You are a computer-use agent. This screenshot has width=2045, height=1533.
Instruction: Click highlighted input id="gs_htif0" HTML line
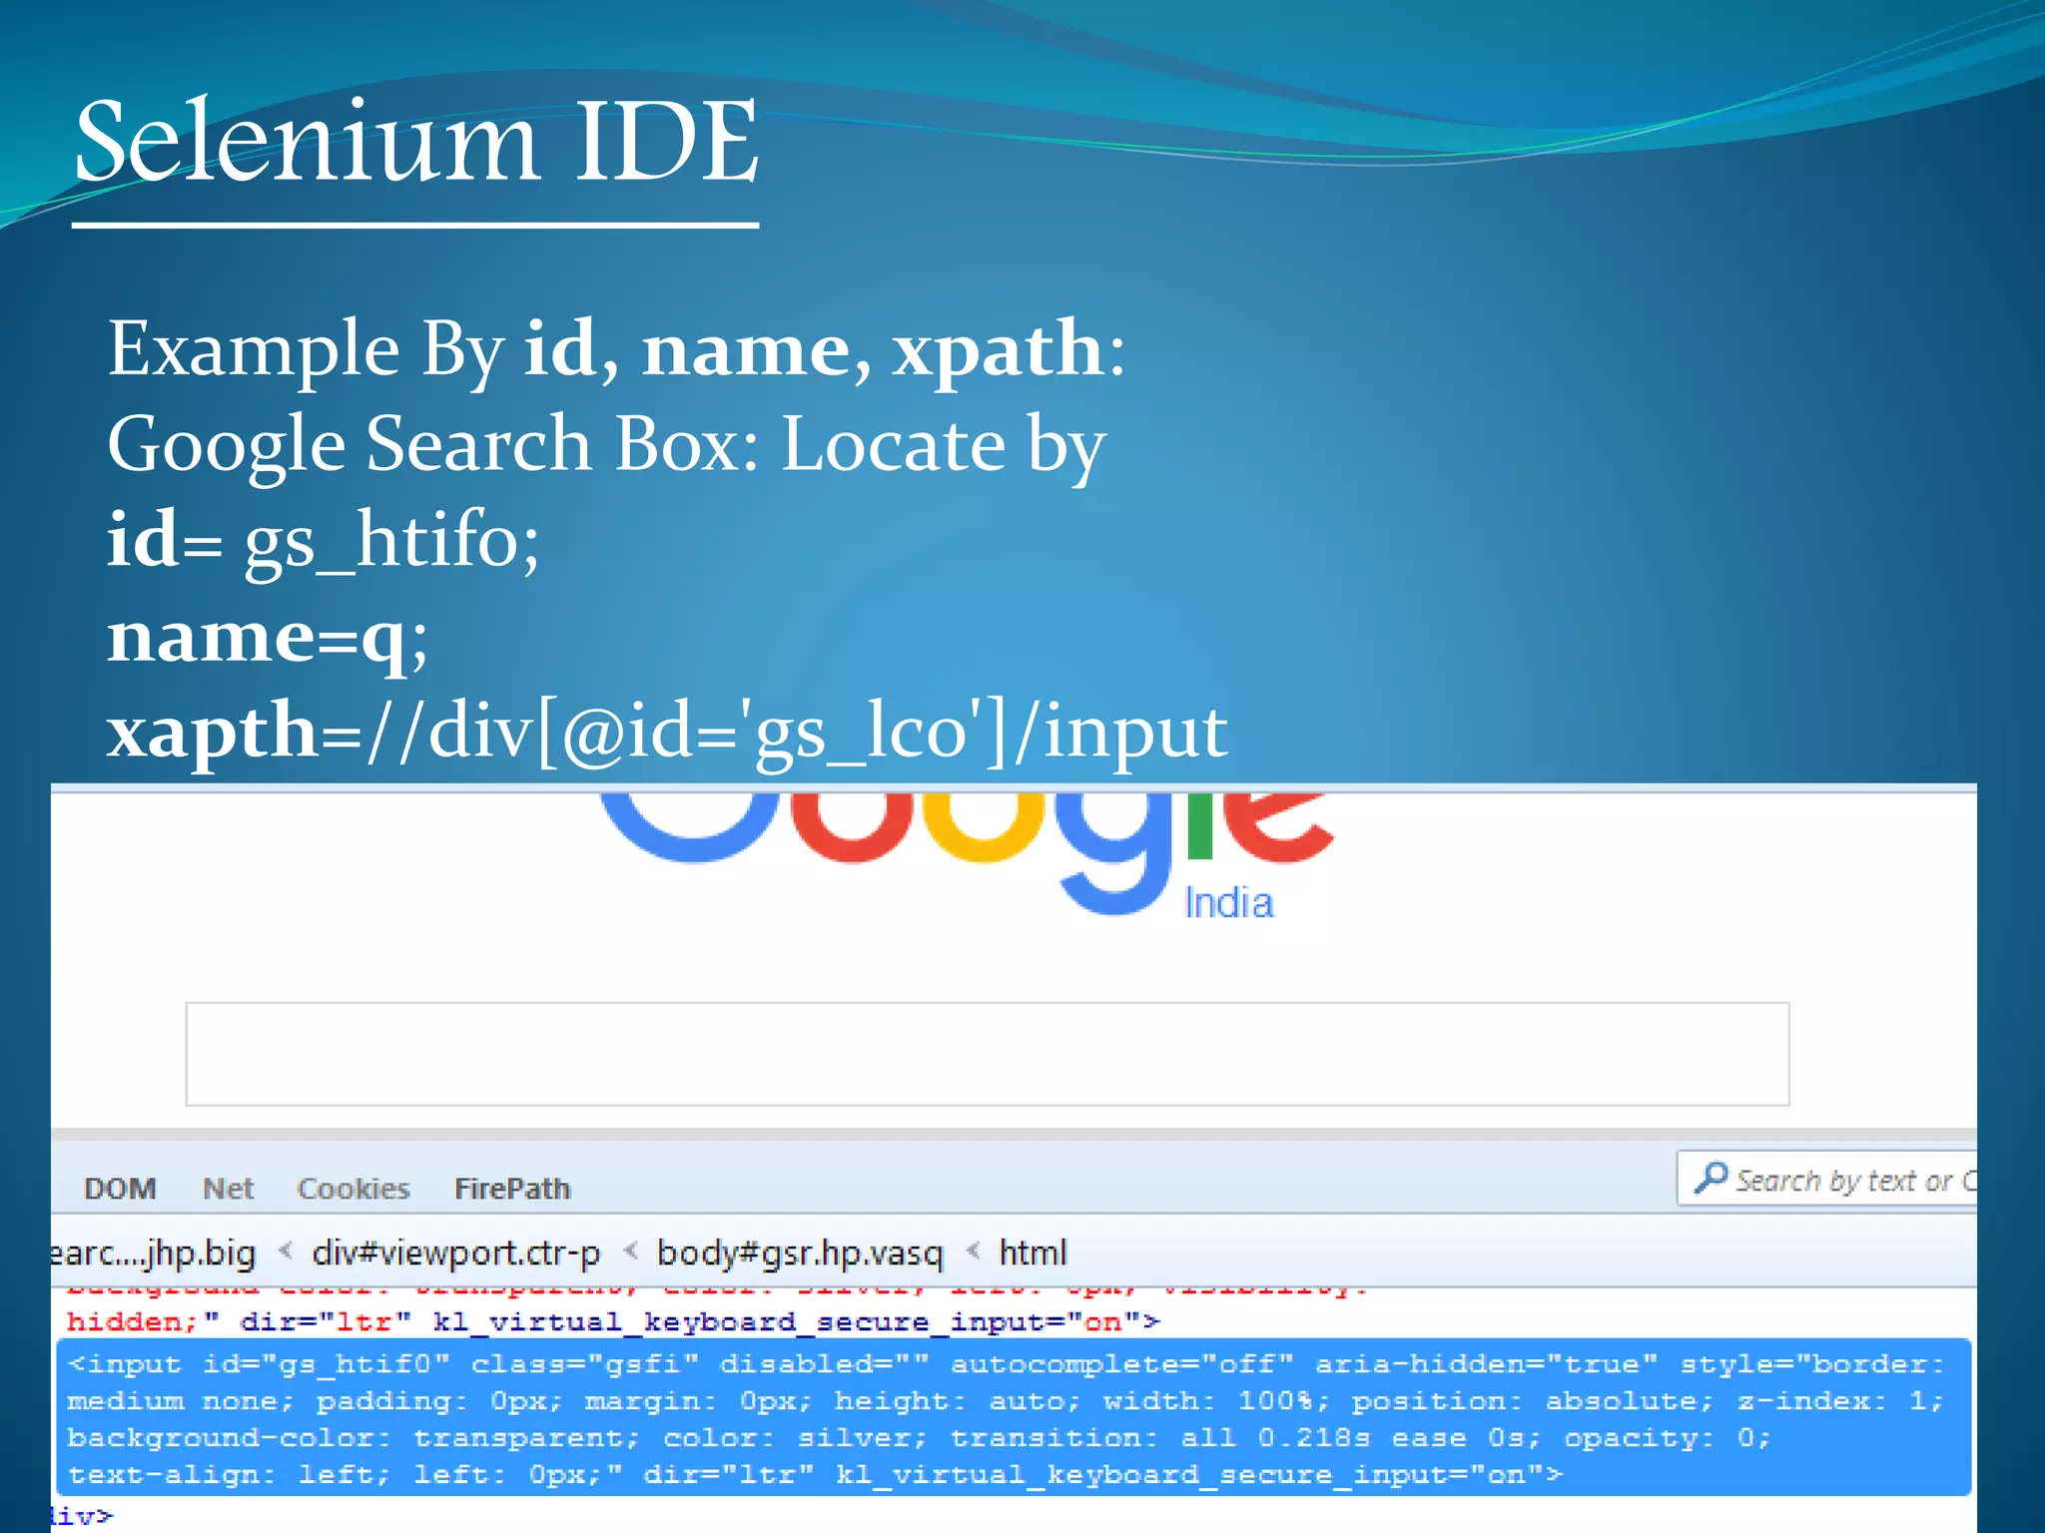click(1015, 1418)
